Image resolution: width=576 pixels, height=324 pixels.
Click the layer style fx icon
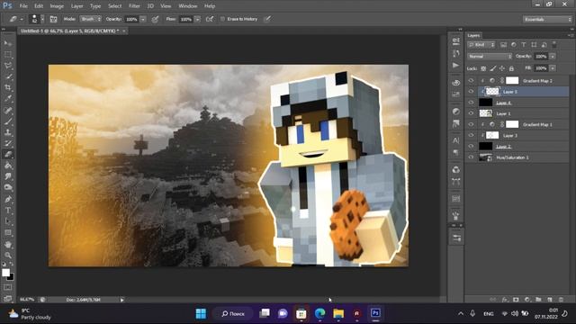[x=505, y=300]
